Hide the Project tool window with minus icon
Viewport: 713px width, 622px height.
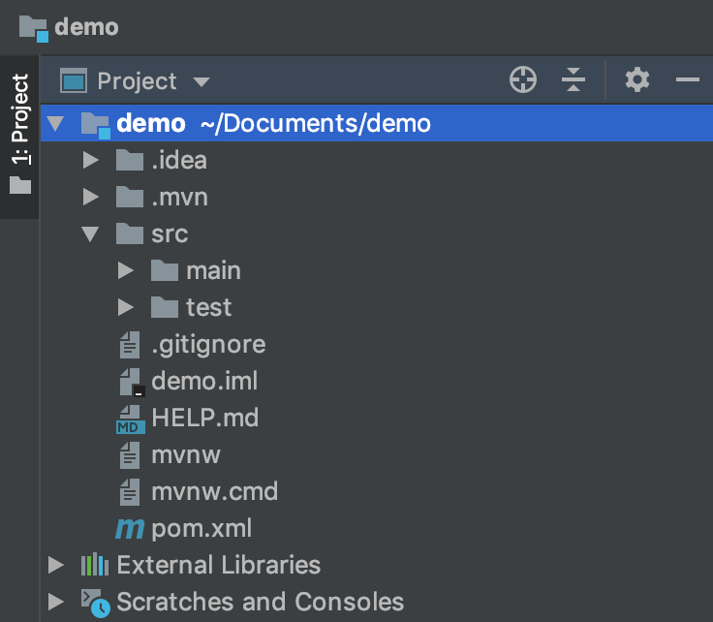(x=688, y=80)
